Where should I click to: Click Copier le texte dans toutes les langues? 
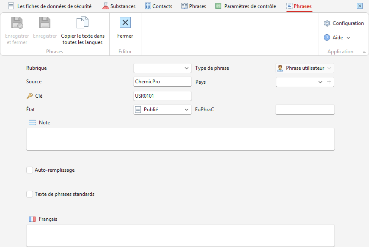83,30
